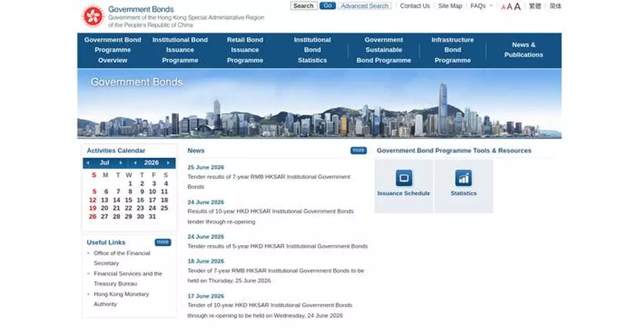Switch to Simplified Chinese 简体

[555, 6]
